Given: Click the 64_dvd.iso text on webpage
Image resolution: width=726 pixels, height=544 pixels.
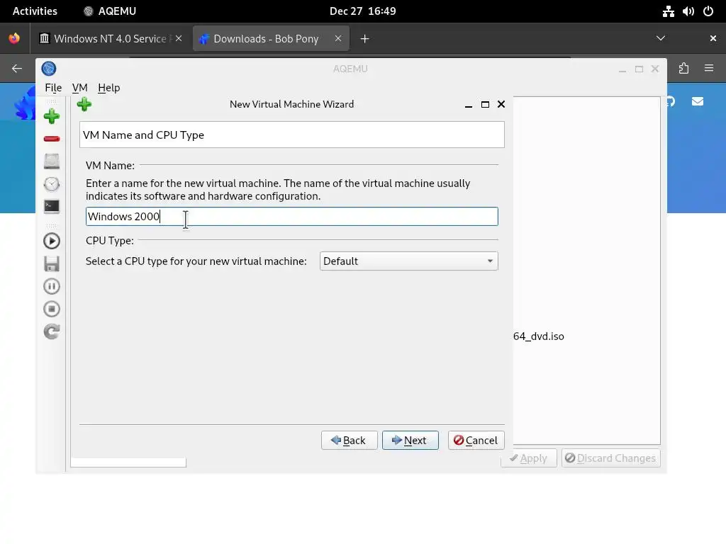Looking at the screenshot, I should pos(539,336).
